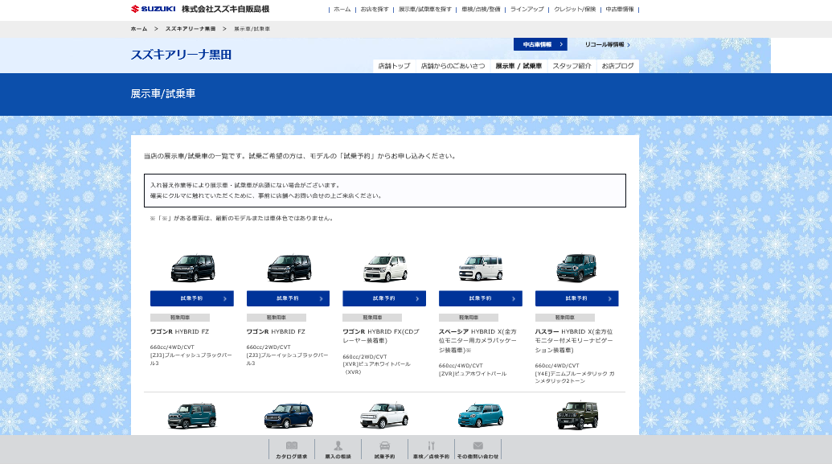Image resolution: width=832 pixels, height=464 pixels.
Task: Click white ワゴンR HYBRID FX car image
Action: [x=385, y=268]
